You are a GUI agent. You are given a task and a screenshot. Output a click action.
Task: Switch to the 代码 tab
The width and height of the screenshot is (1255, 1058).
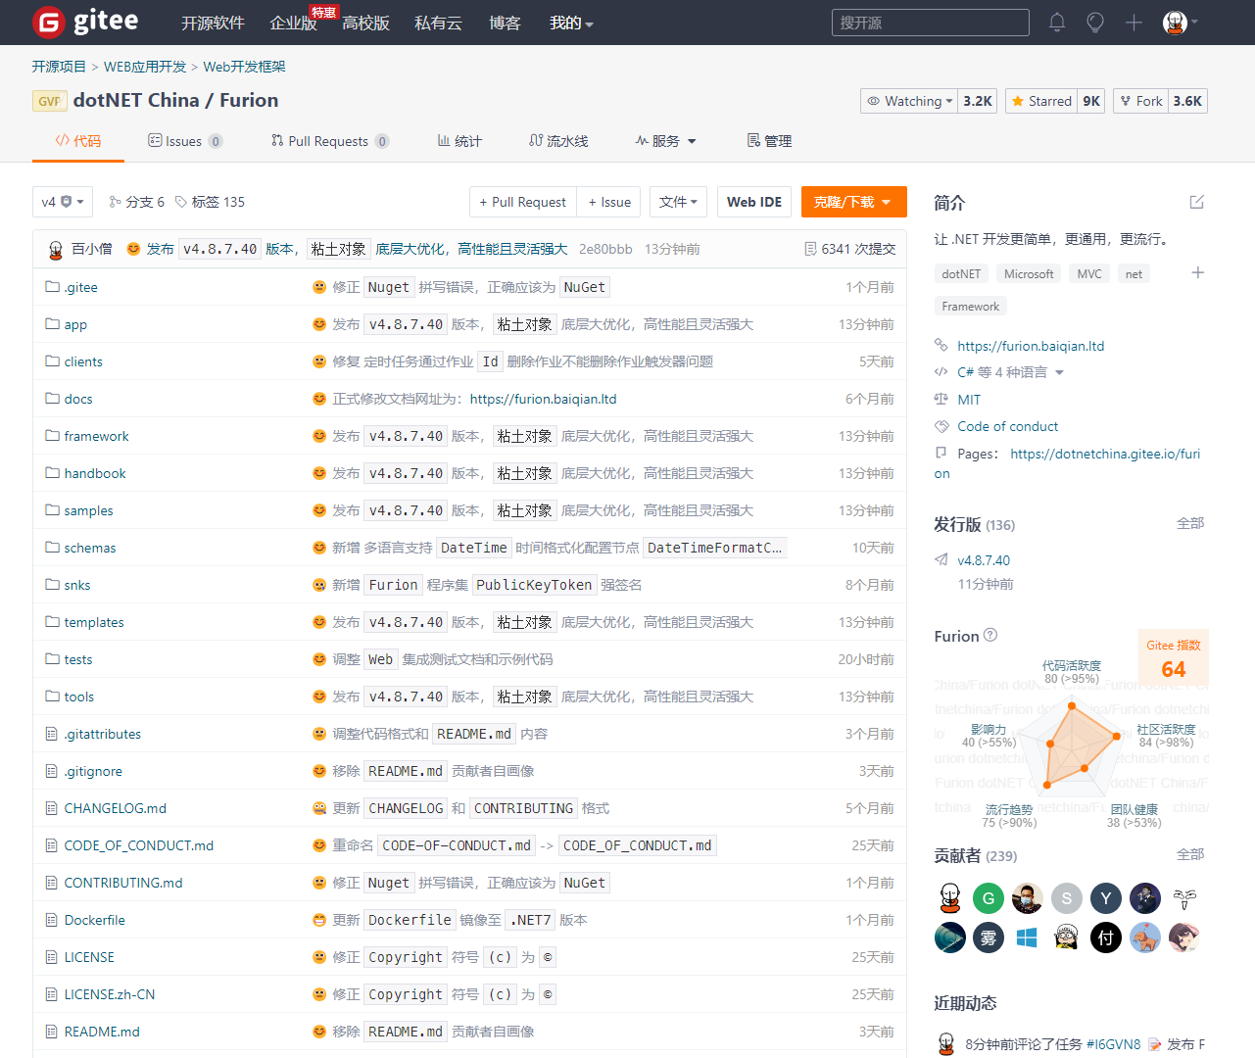pyautogui.click(x=78, y=141)
